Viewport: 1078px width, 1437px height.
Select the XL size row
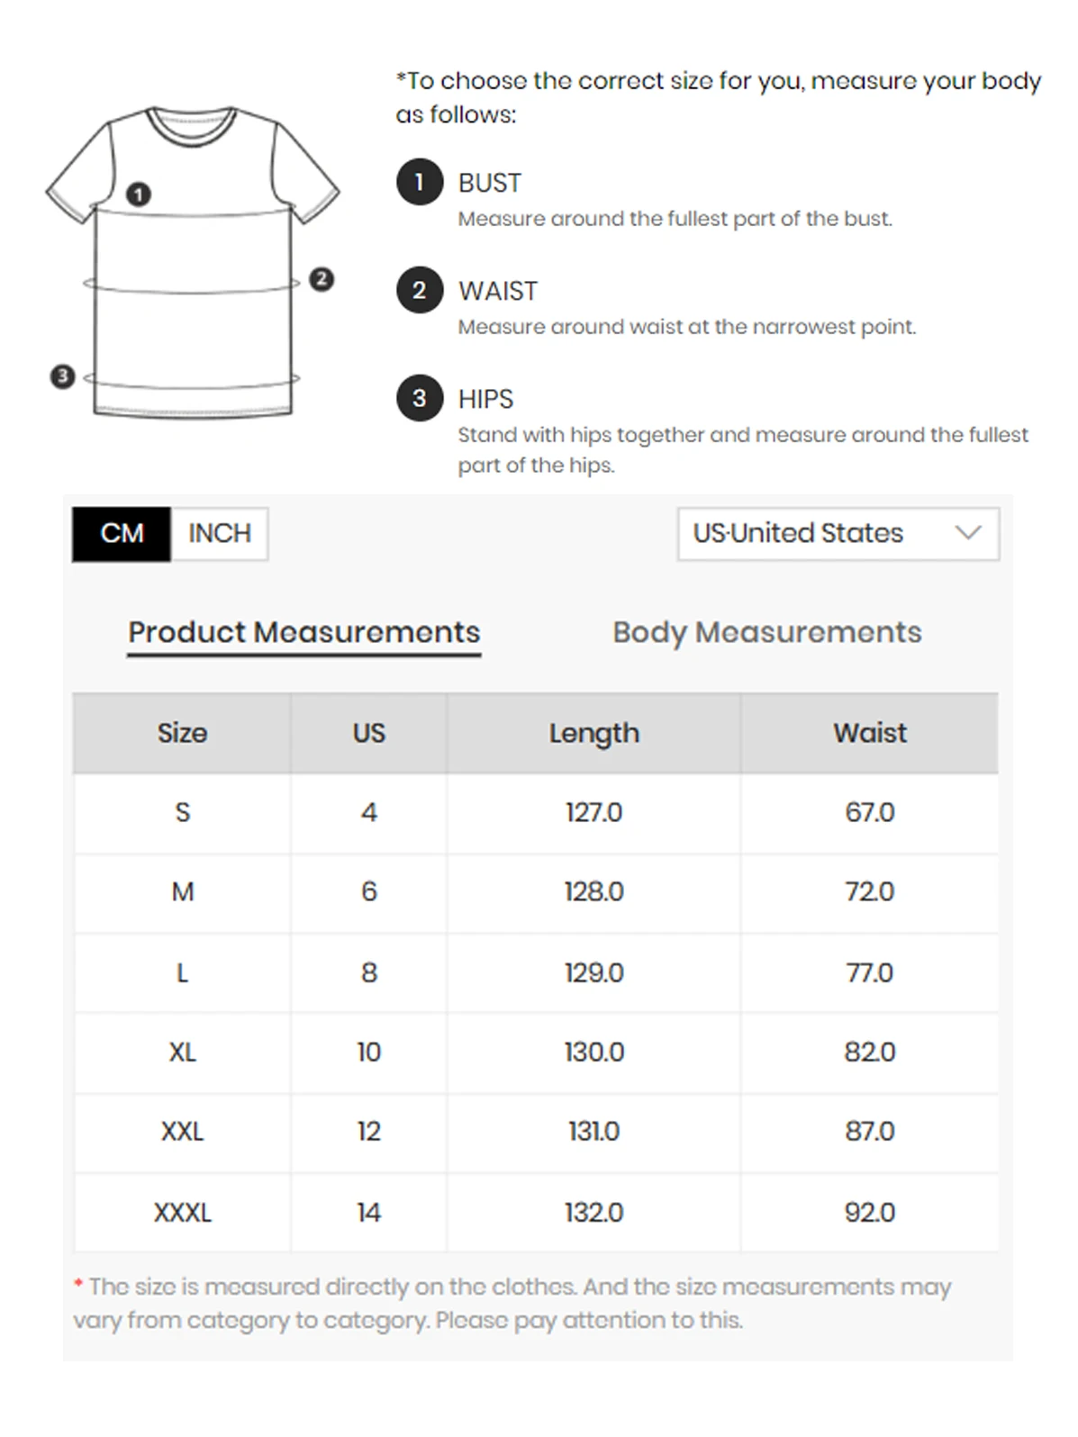(x=182, y=1052)
